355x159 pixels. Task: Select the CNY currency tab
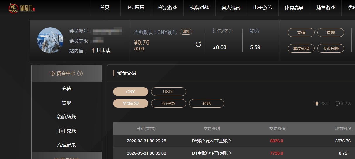131,92
